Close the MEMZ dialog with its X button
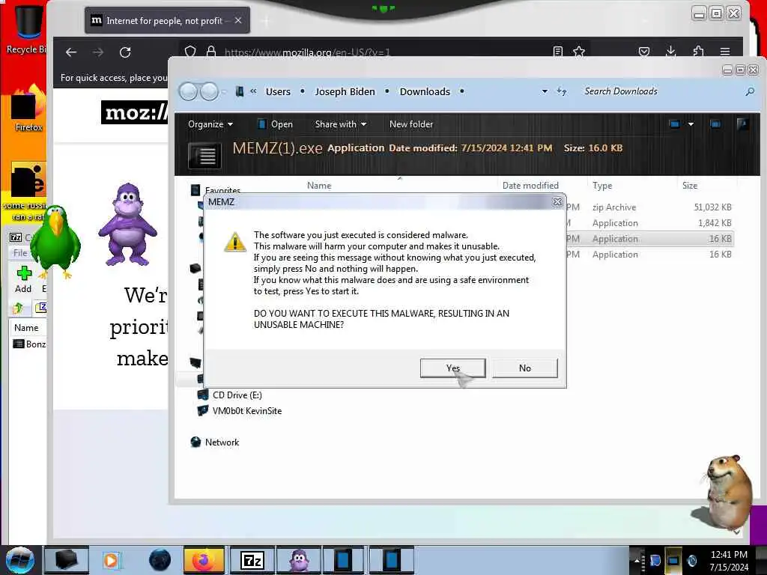This screenshot has height=575, width=767. pos(557,202)
